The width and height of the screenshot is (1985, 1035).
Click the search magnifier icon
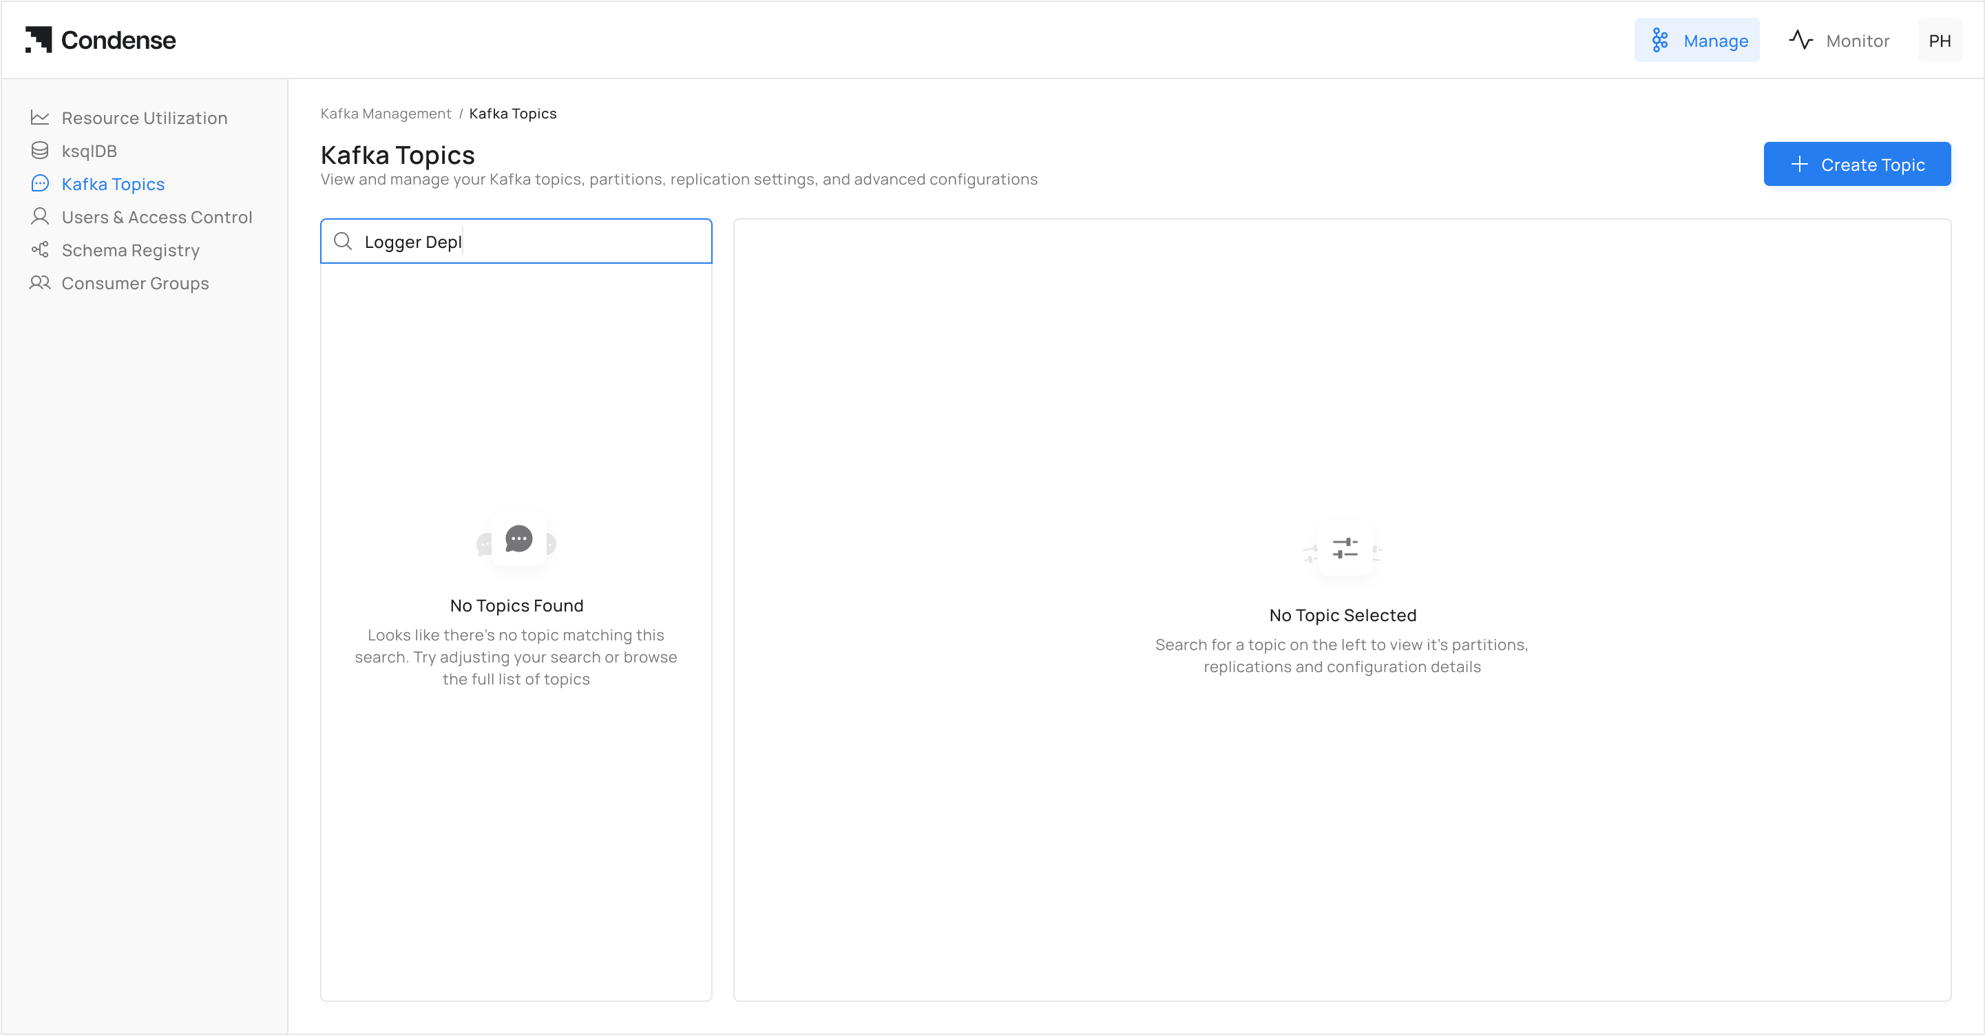(x=343, y=241)
